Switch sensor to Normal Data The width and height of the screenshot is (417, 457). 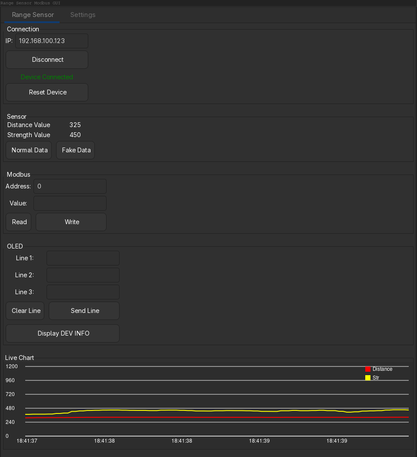click(x=29, y=150)
